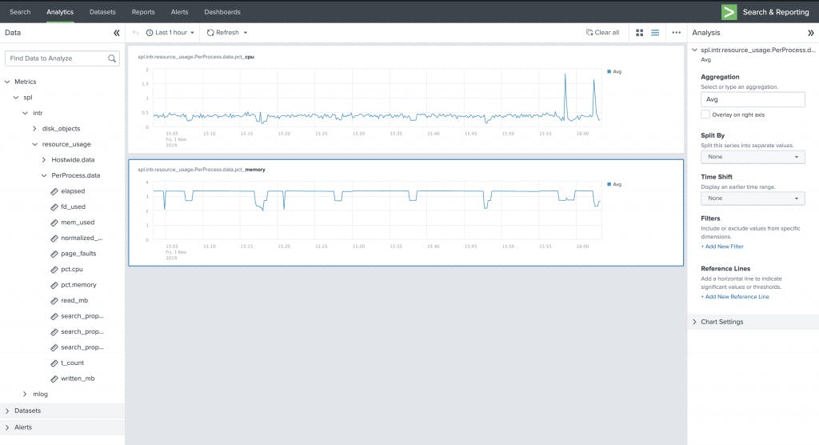The width and height of the screenshot is (819, 445).
Task: Expand the disk_objects tree node
Action: 34,129
